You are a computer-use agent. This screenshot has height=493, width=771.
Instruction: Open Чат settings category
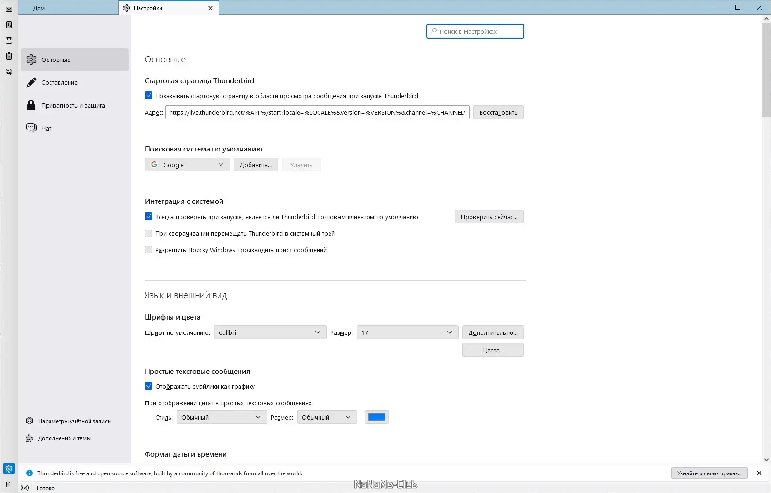75,128
